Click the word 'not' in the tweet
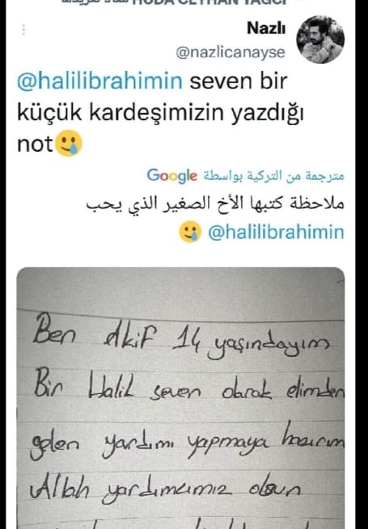The width and height of the screenshot is (368, 529). [x=35, y=144]
